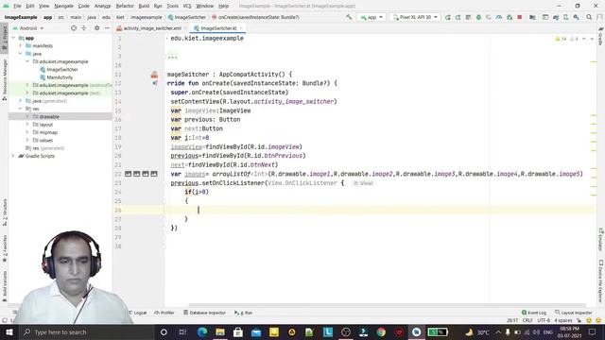605x340 pixels.
Task: Click the Profile app gauge icon
Action: pos(499,17)
